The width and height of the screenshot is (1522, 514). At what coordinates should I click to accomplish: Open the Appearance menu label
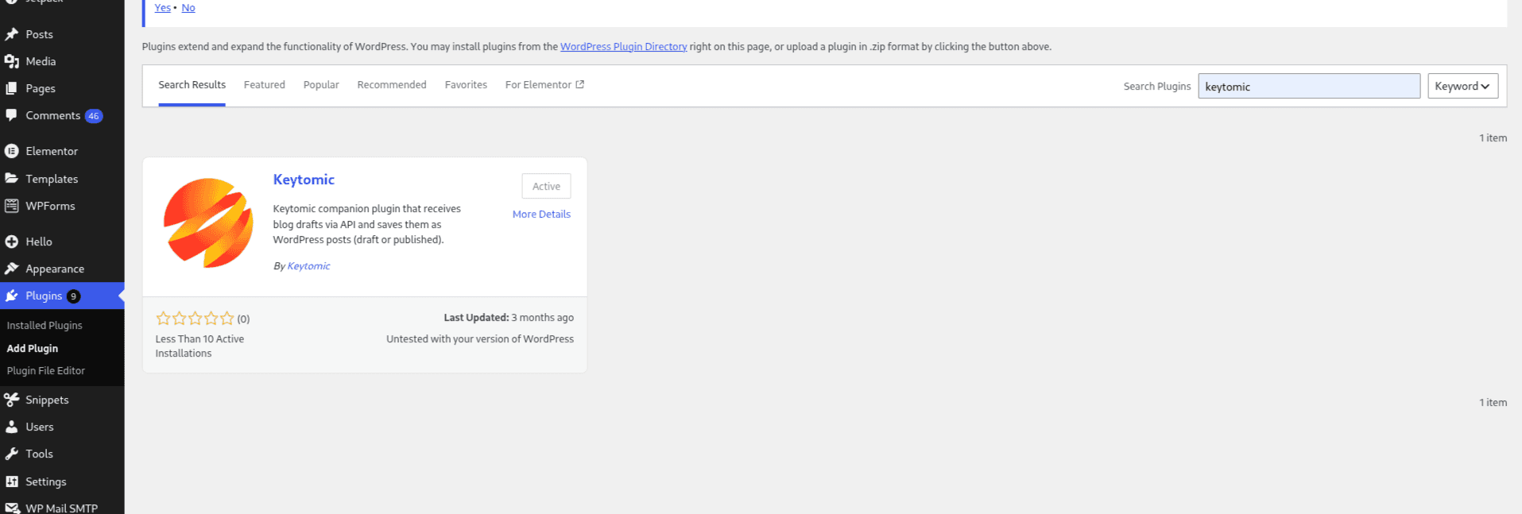(x=55, y=269)
